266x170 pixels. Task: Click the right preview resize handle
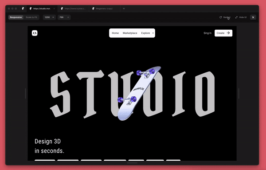coord(239,93)
